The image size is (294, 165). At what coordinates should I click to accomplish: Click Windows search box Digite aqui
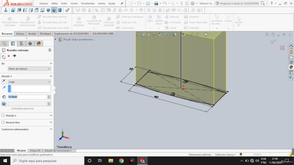(x=47, y=161)
